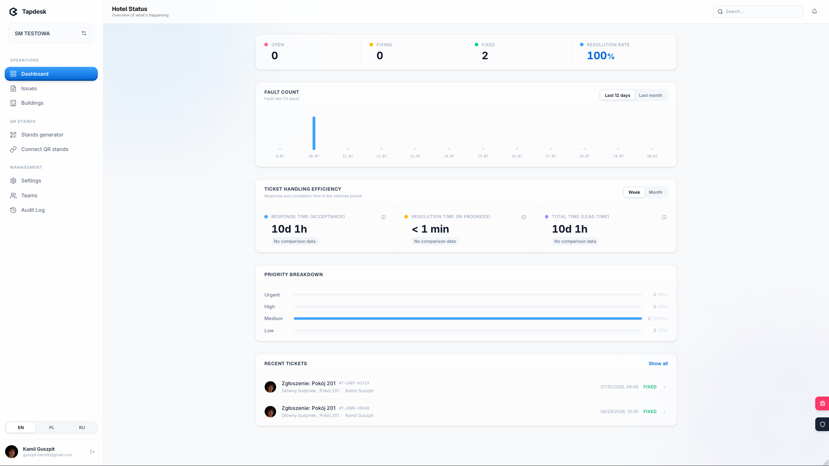
Task: Open ticket Zgłoszenie: Pokój 201 dated 07/10/2026
Action: pos(466,387)
